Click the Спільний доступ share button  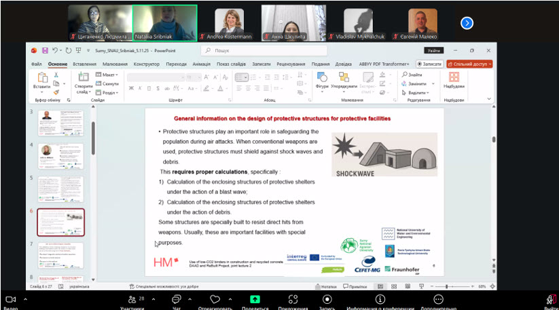pos(469,64)
